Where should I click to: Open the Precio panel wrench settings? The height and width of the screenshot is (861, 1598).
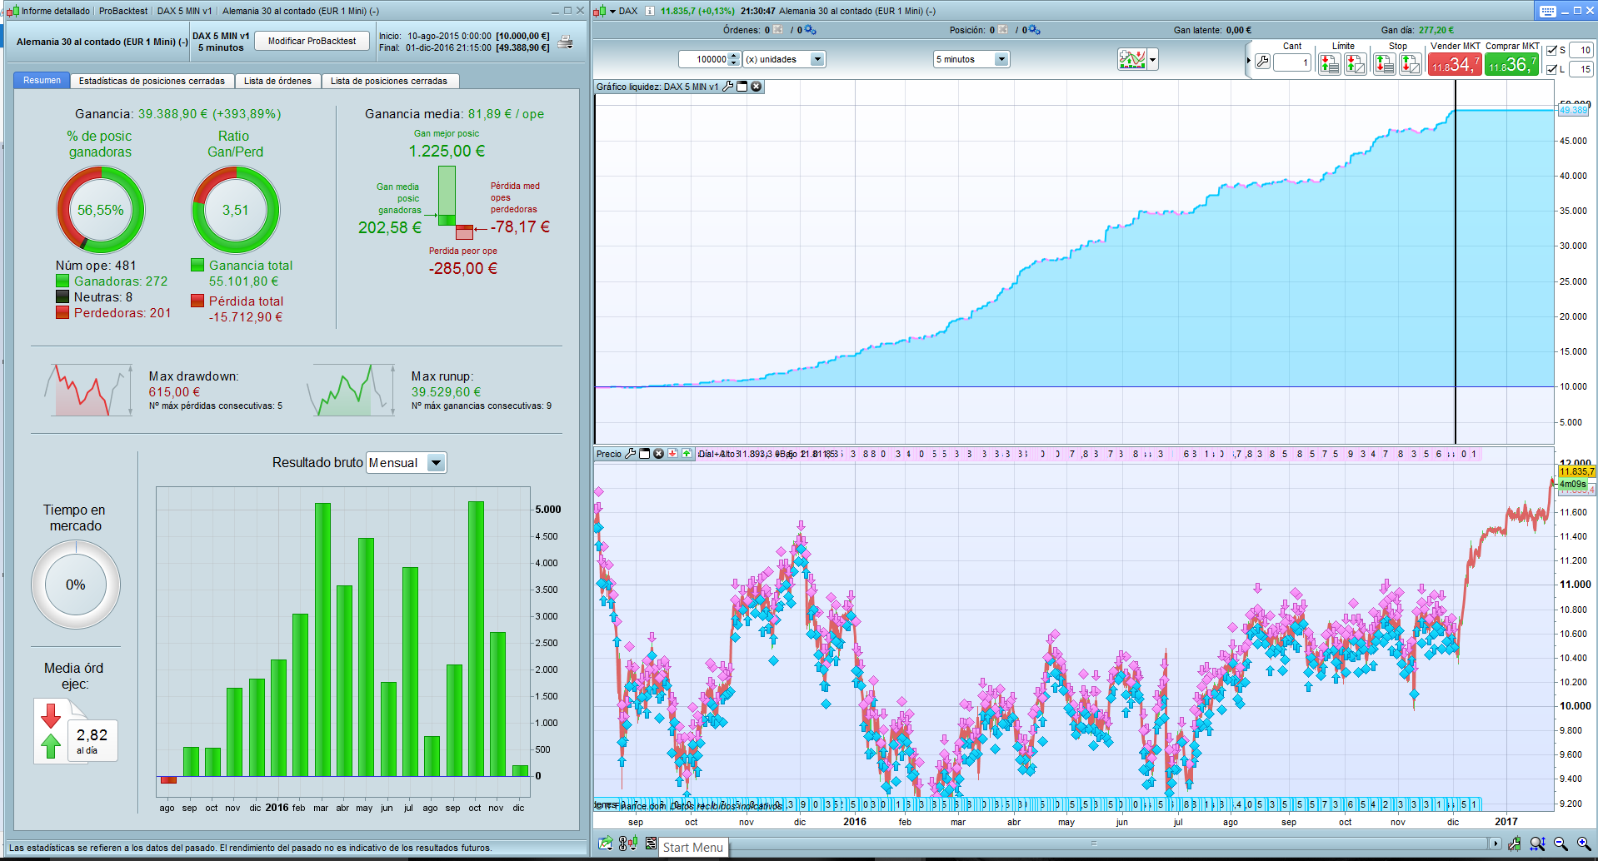pos(631,454)
